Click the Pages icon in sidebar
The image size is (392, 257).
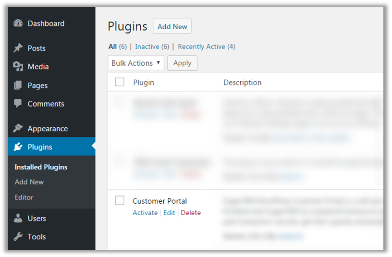click(18, 86)
